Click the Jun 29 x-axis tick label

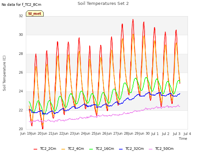[x=134, y=133]
